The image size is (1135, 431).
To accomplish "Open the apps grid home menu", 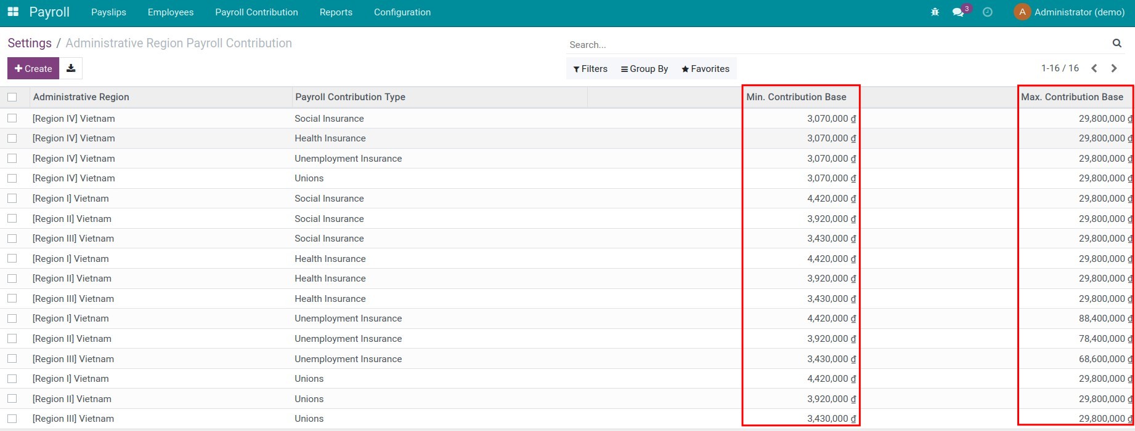I will pos(12,12).
